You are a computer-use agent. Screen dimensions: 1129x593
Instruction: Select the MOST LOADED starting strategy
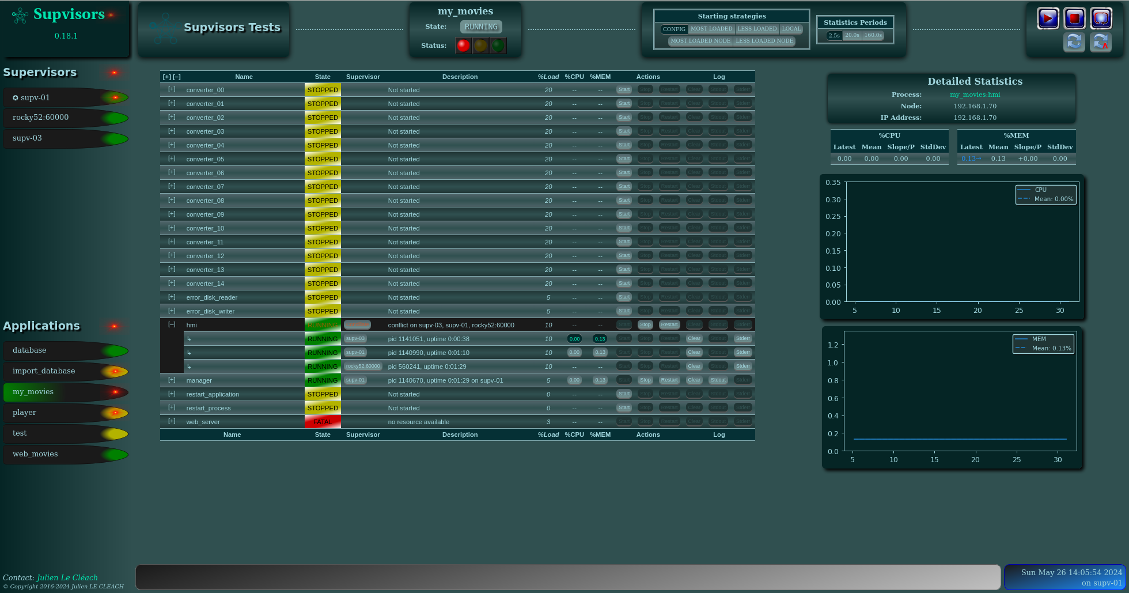[x=711, y=29]
